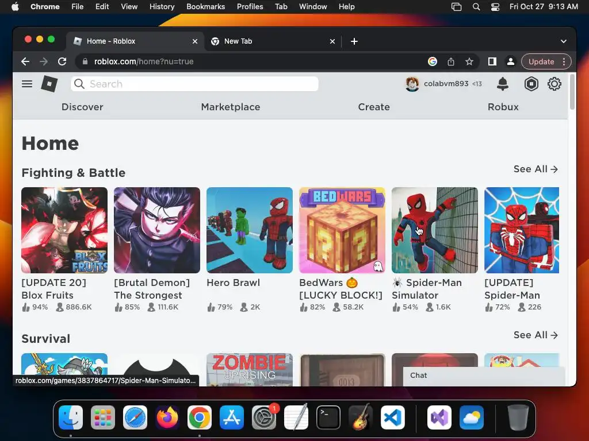Open Roblox settings gear
Viewport: 589px width, 441px height.
tap(554, 84)
